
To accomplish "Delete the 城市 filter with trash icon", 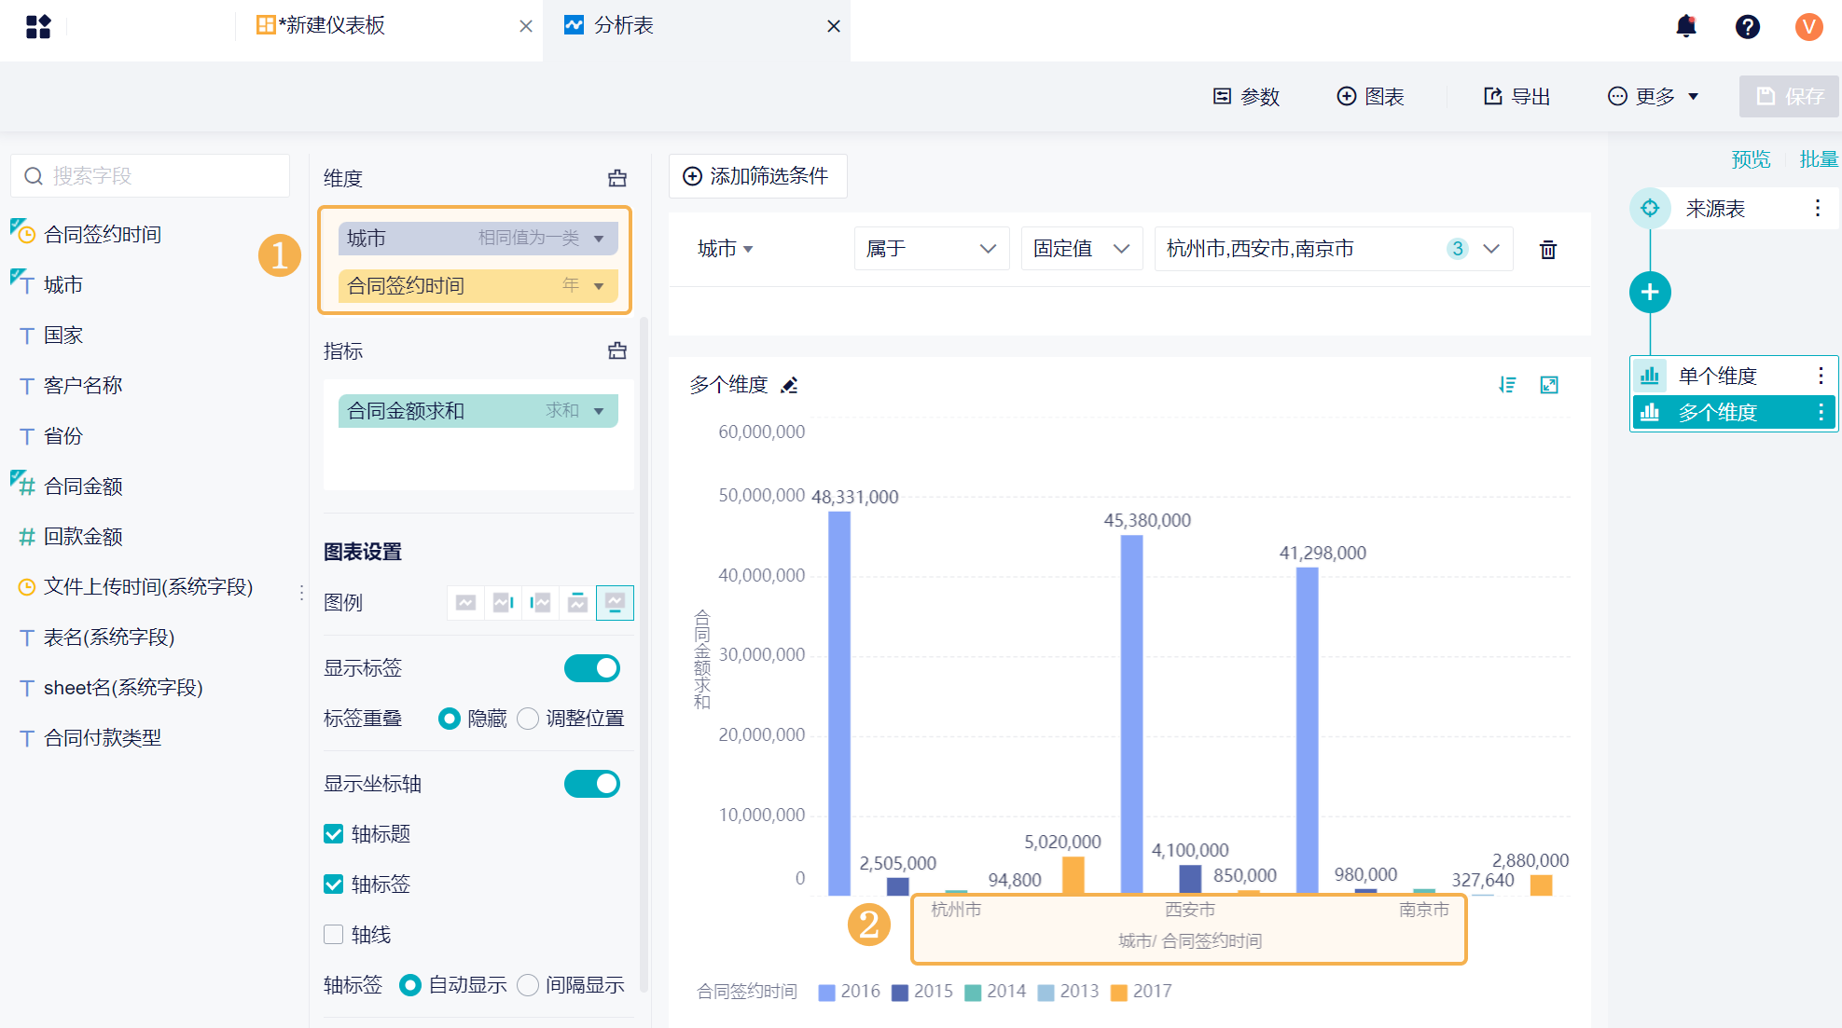I will [x=1547, y=250].
